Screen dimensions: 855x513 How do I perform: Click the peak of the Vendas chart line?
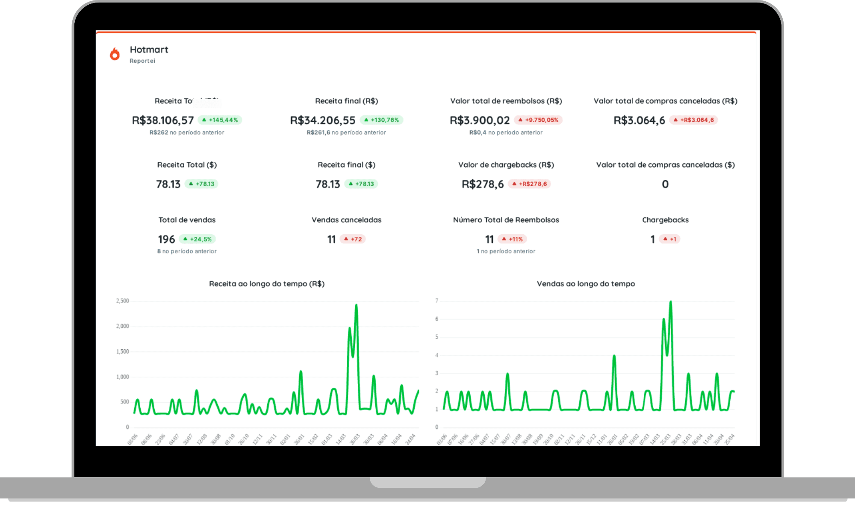tap(671, 301)
